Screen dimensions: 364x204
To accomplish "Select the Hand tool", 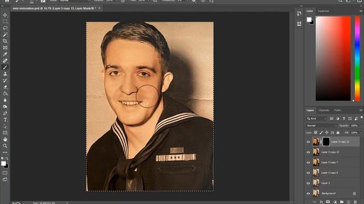I will coord(5,139).
